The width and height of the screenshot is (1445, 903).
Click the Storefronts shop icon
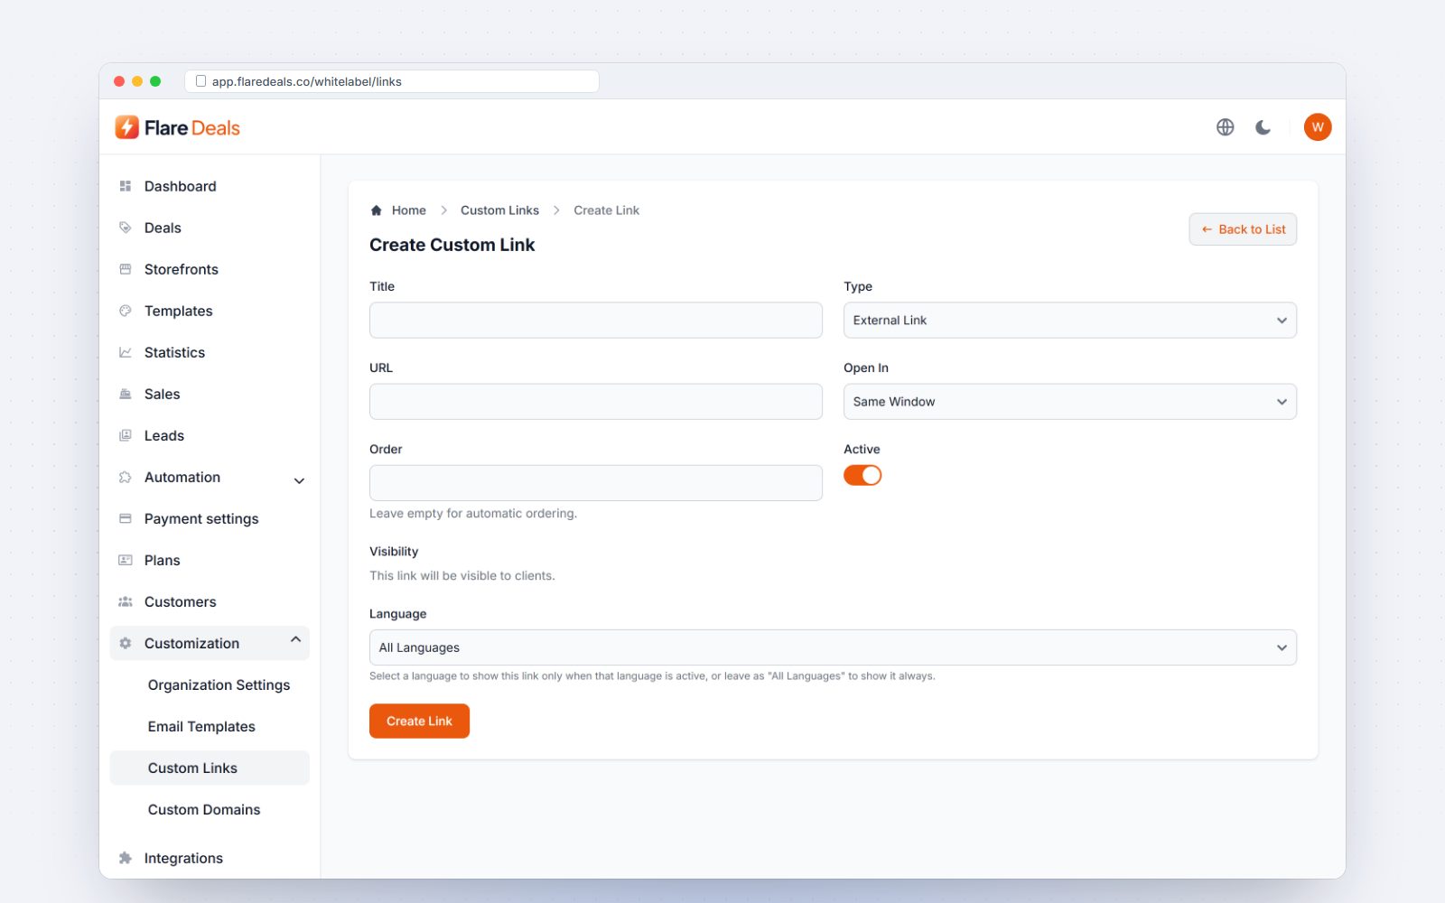pos(126,269)
